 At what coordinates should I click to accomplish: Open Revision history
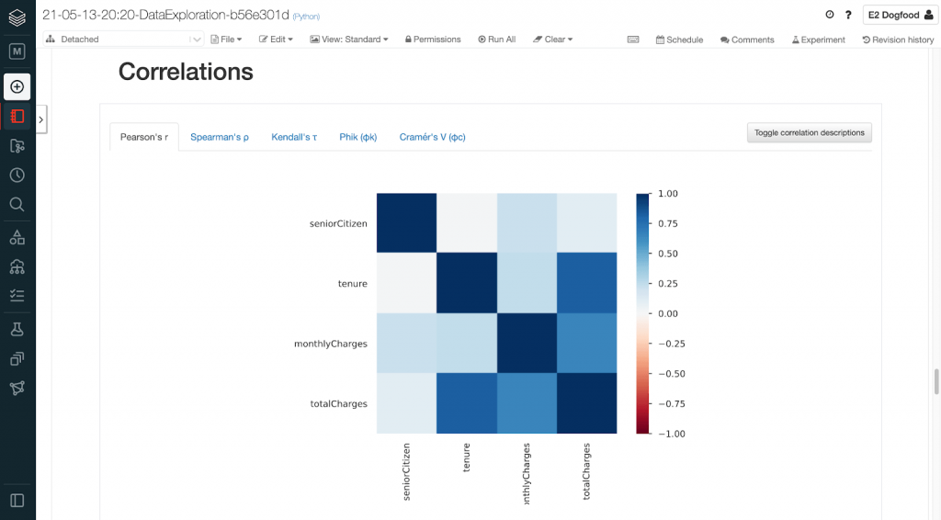pos(897,40)
